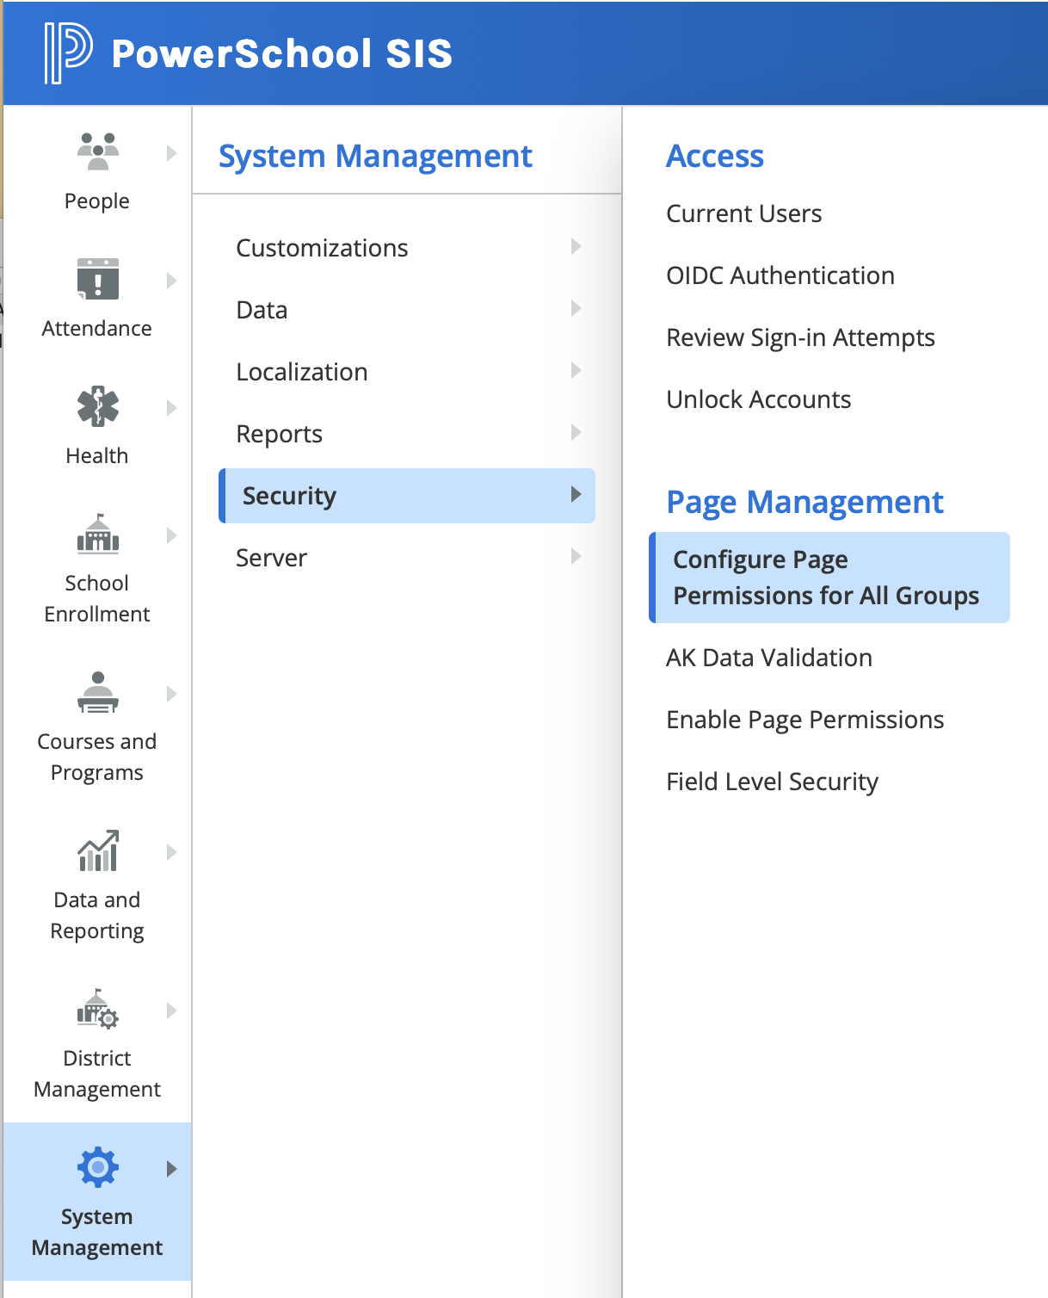Expand the District Management arrow
1048x1298 pixels.
point(172,1011)
